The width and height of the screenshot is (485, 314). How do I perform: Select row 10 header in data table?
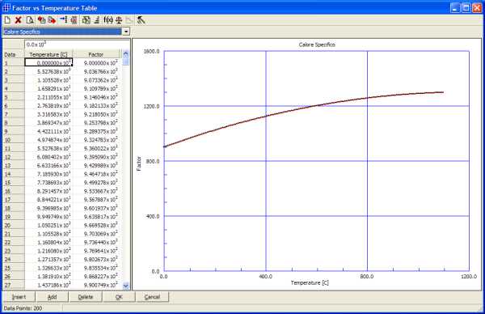pyautogui.click(x=14, y=140)
